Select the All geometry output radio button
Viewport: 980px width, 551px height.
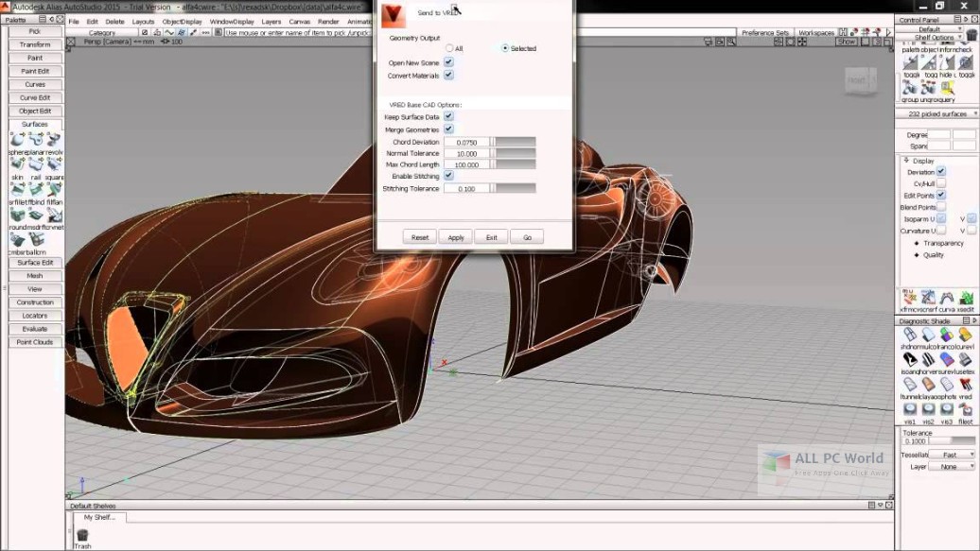tap(449, 48)
